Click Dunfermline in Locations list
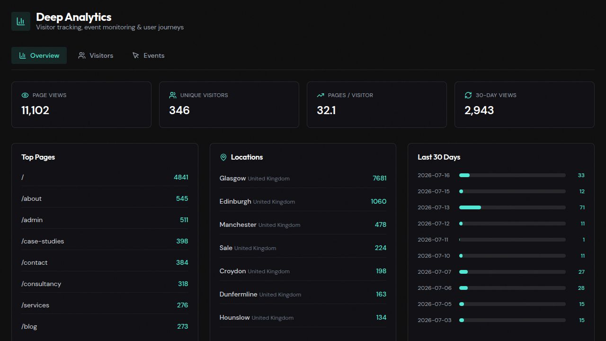The image size is (606, 341). [239, 294]
